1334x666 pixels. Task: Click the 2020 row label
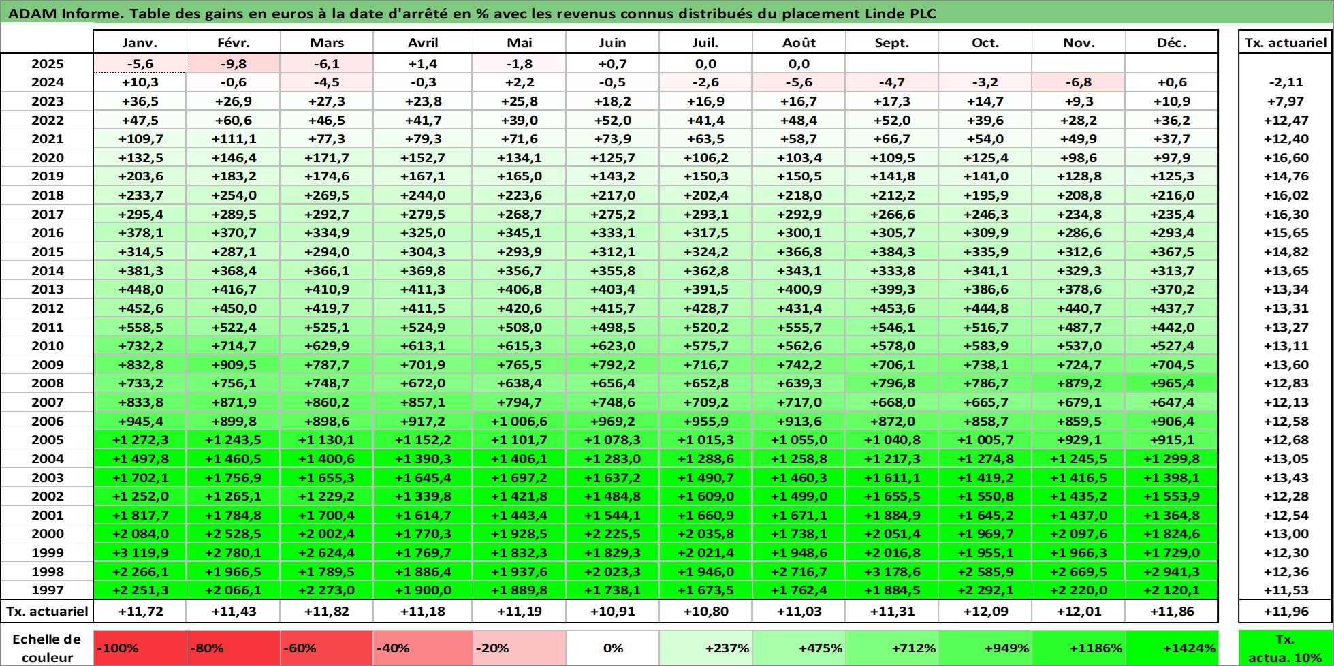tap(48, 158)
